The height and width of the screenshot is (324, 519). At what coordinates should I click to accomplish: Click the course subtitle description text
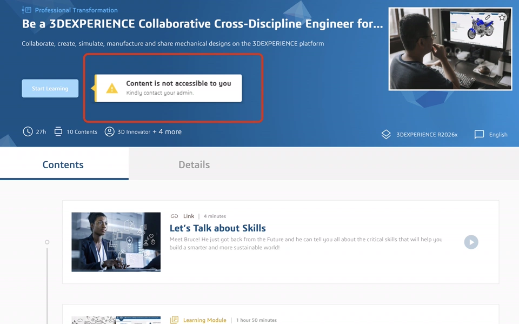173,44
